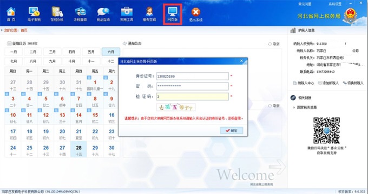This screenshot has height=194, width=368.
Task: Select calendar date 13 (三十)
Action: pyautogui.click(x=62, y=116)
